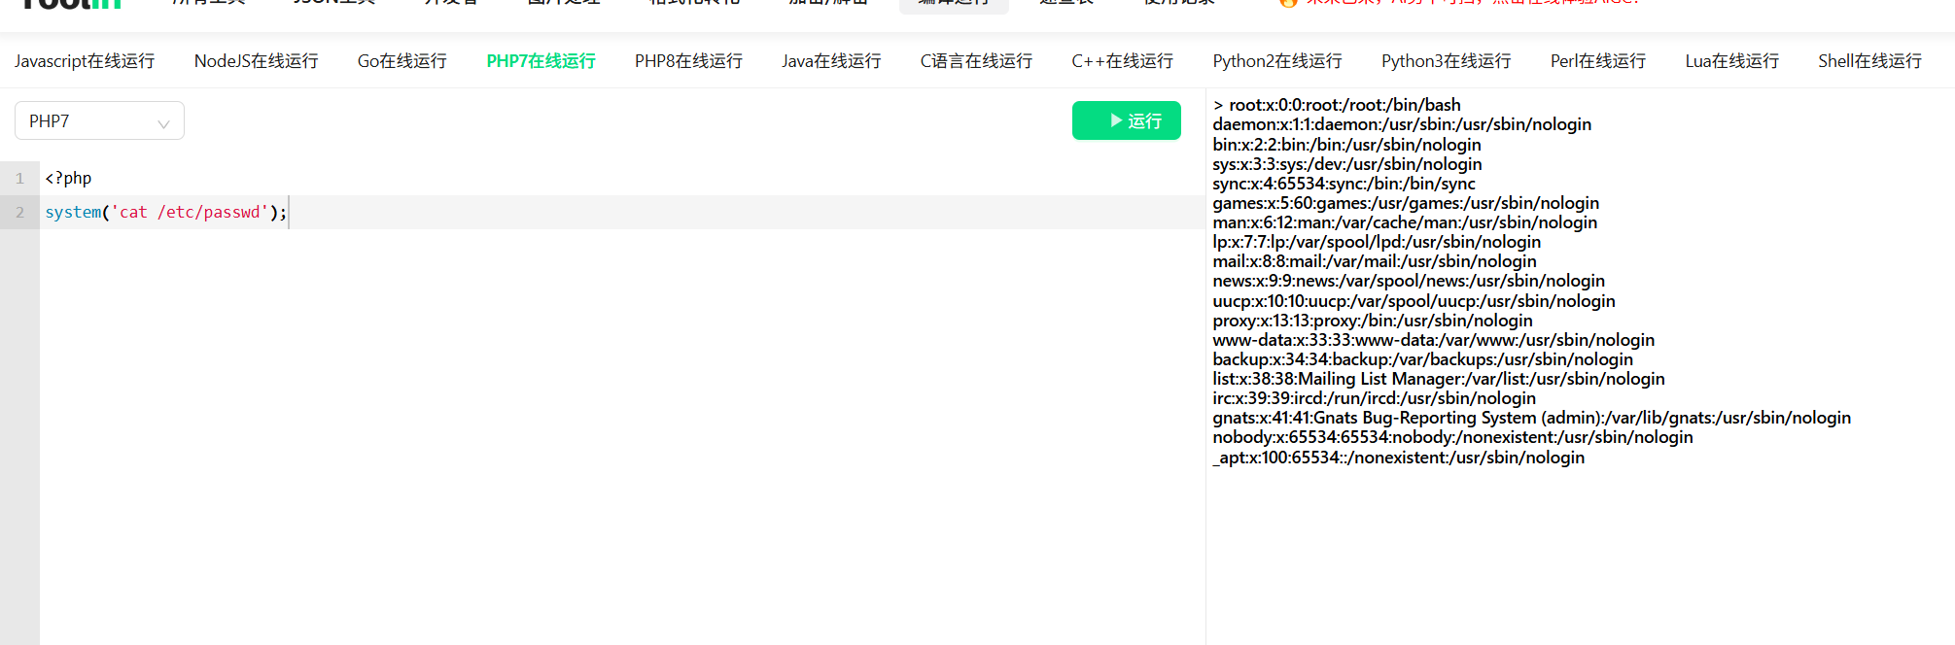Open the Javascript在线运行 tab

coord(85,61)
